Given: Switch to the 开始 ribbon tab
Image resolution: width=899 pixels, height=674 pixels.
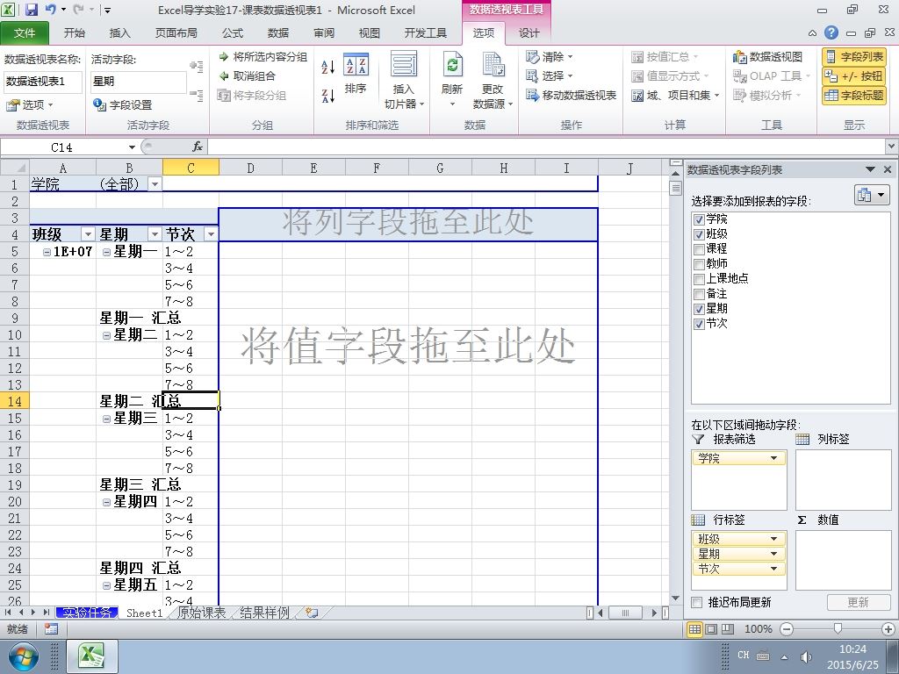Looking at the screenshot, I should coord(75,32).
